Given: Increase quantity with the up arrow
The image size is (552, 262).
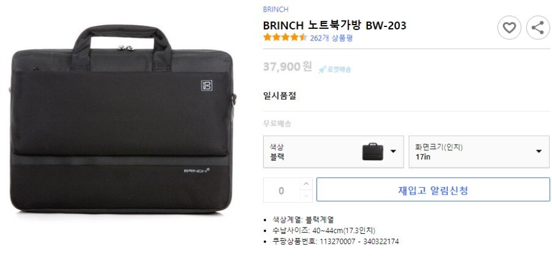Looking at the screenshot, I should click(306, 184).
